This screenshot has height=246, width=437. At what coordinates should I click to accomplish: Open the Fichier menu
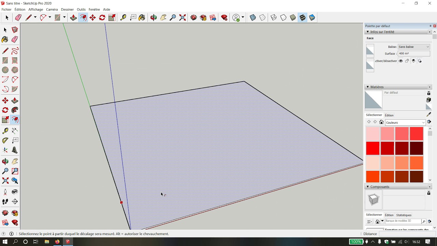[6, 10]
